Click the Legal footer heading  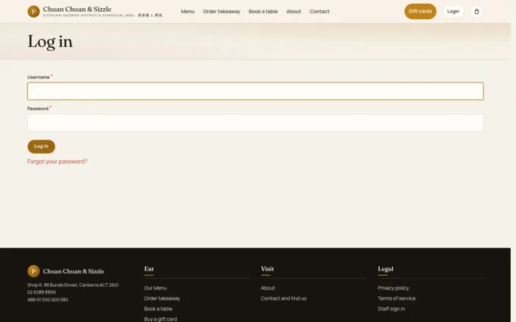click(386, 269)
